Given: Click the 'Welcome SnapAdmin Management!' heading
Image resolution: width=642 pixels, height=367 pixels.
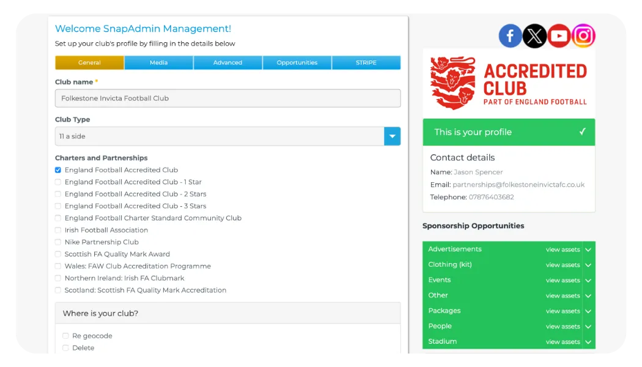Looking at the screenshot, I should pos(143,29).
